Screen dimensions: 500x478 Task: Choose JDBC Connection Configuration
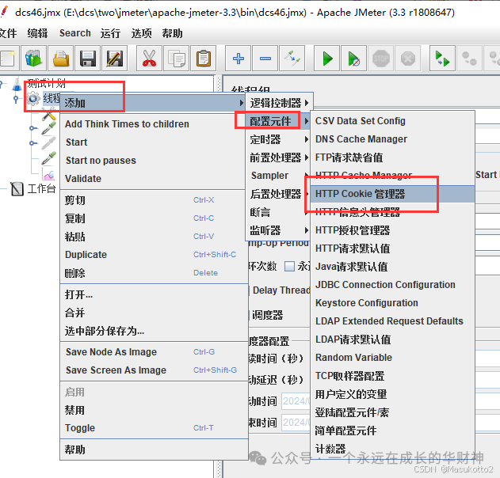click(x=392, y=284)
